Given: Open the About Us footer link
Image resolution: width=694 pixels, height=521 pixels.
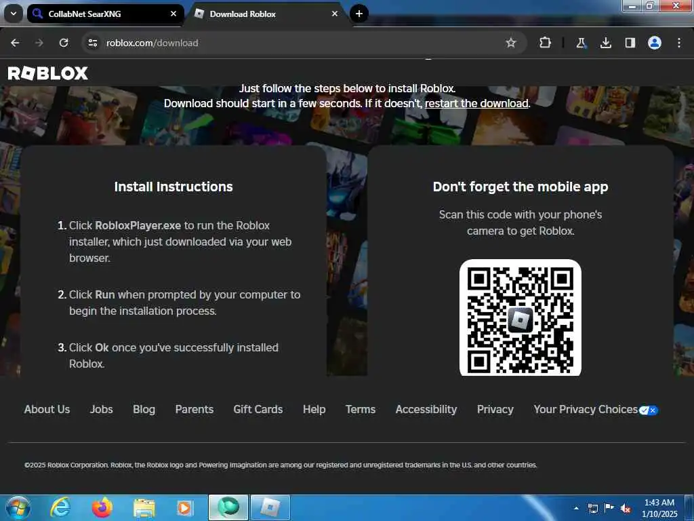Looking at the screenshot, I should tap(47, 409).
